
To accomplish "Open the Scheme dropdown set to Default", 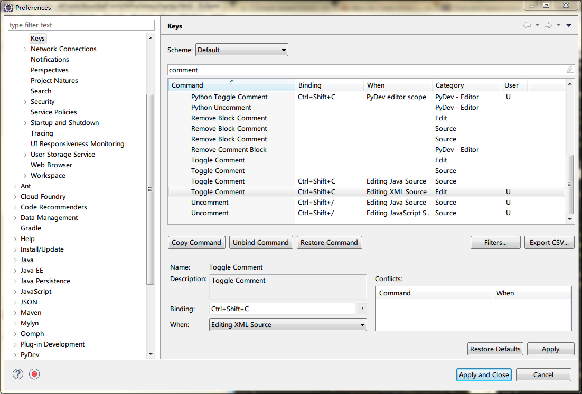I will coord(242,50).
